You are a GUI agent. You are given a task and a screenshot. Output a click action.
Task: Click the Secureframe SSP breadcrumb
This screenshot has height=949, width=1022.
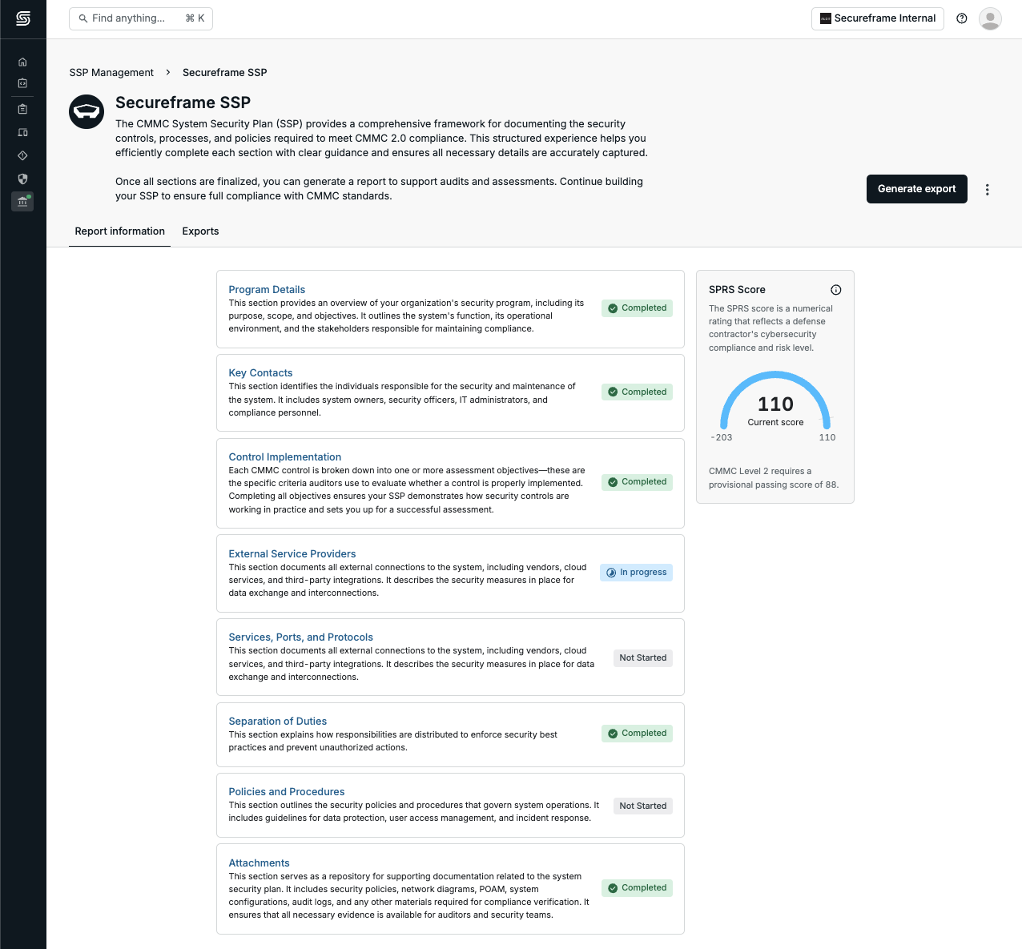(225, 72)
